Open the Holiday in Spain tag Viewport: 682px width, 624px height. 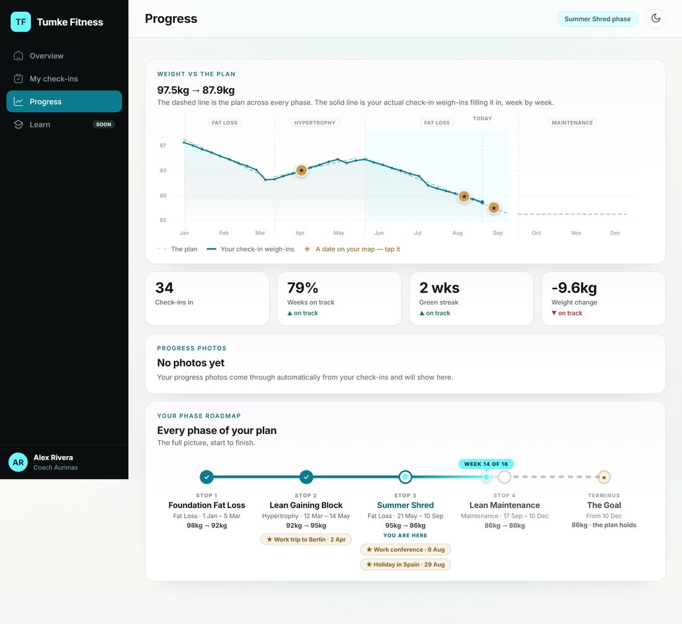click(405, 565)
